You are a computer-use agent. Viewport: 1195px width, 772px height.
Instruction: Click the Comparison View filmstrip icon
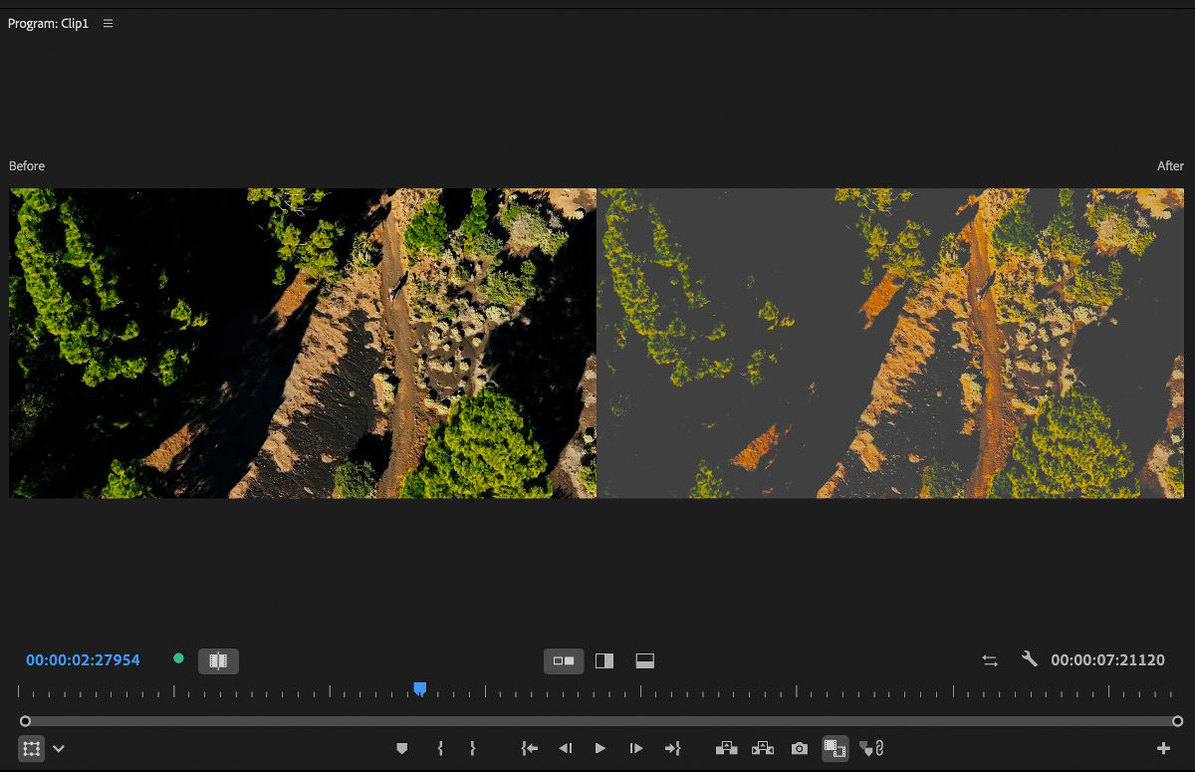point(835,748)
